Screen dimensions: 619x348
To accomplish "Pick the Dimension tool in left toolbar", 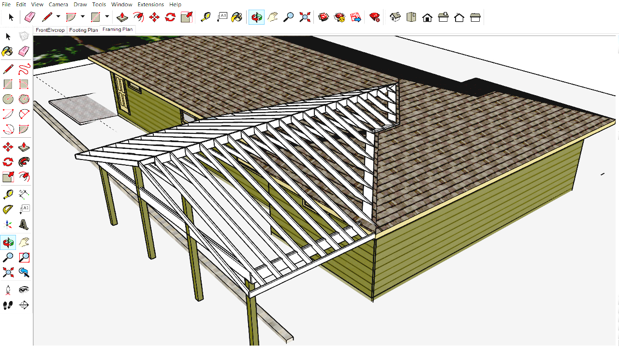I will [24, 194].
